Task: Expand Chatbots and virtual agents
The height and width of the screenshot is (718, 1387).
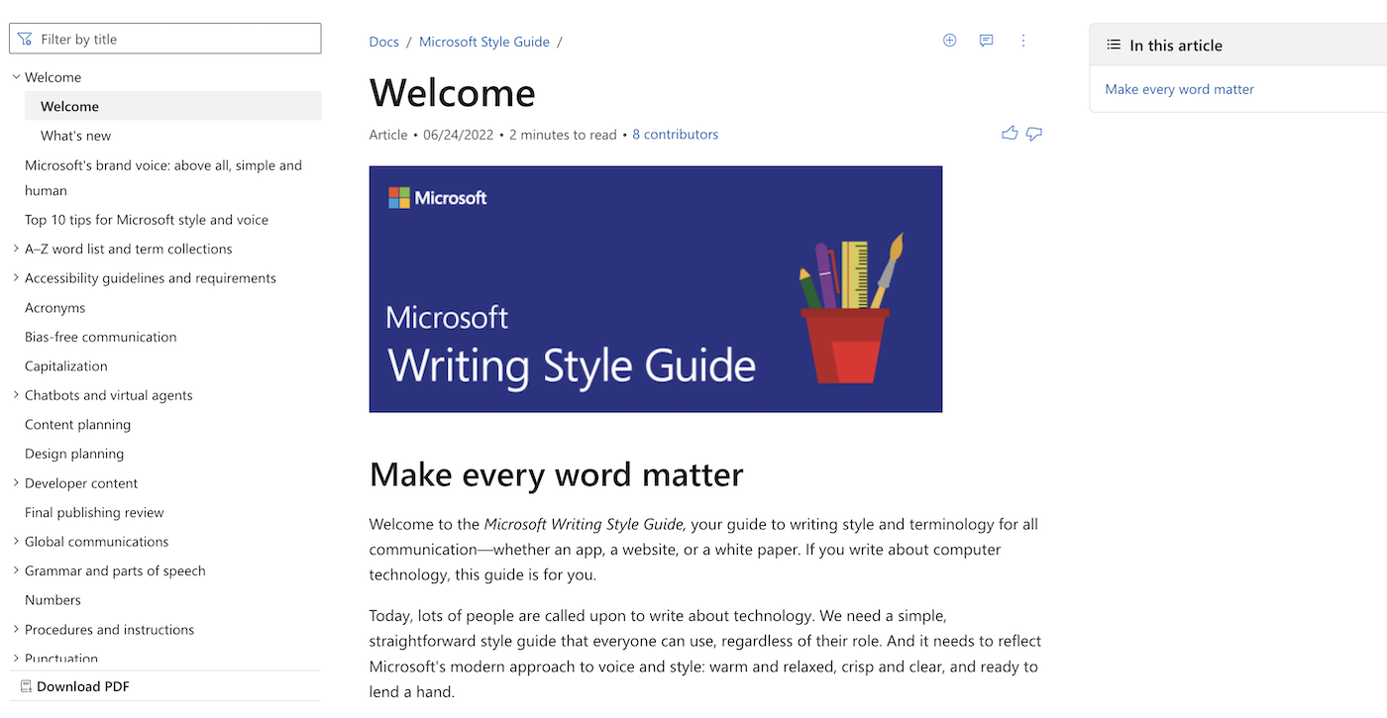Action: point(16,395)
